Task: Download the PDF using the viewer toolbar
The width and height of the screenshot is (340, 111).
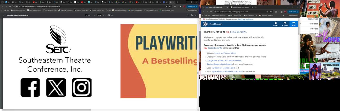Action: coord(188,15)
